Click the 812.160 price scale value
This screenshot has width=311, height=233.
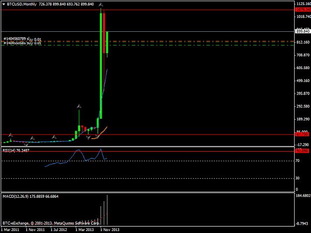point(303,42)
